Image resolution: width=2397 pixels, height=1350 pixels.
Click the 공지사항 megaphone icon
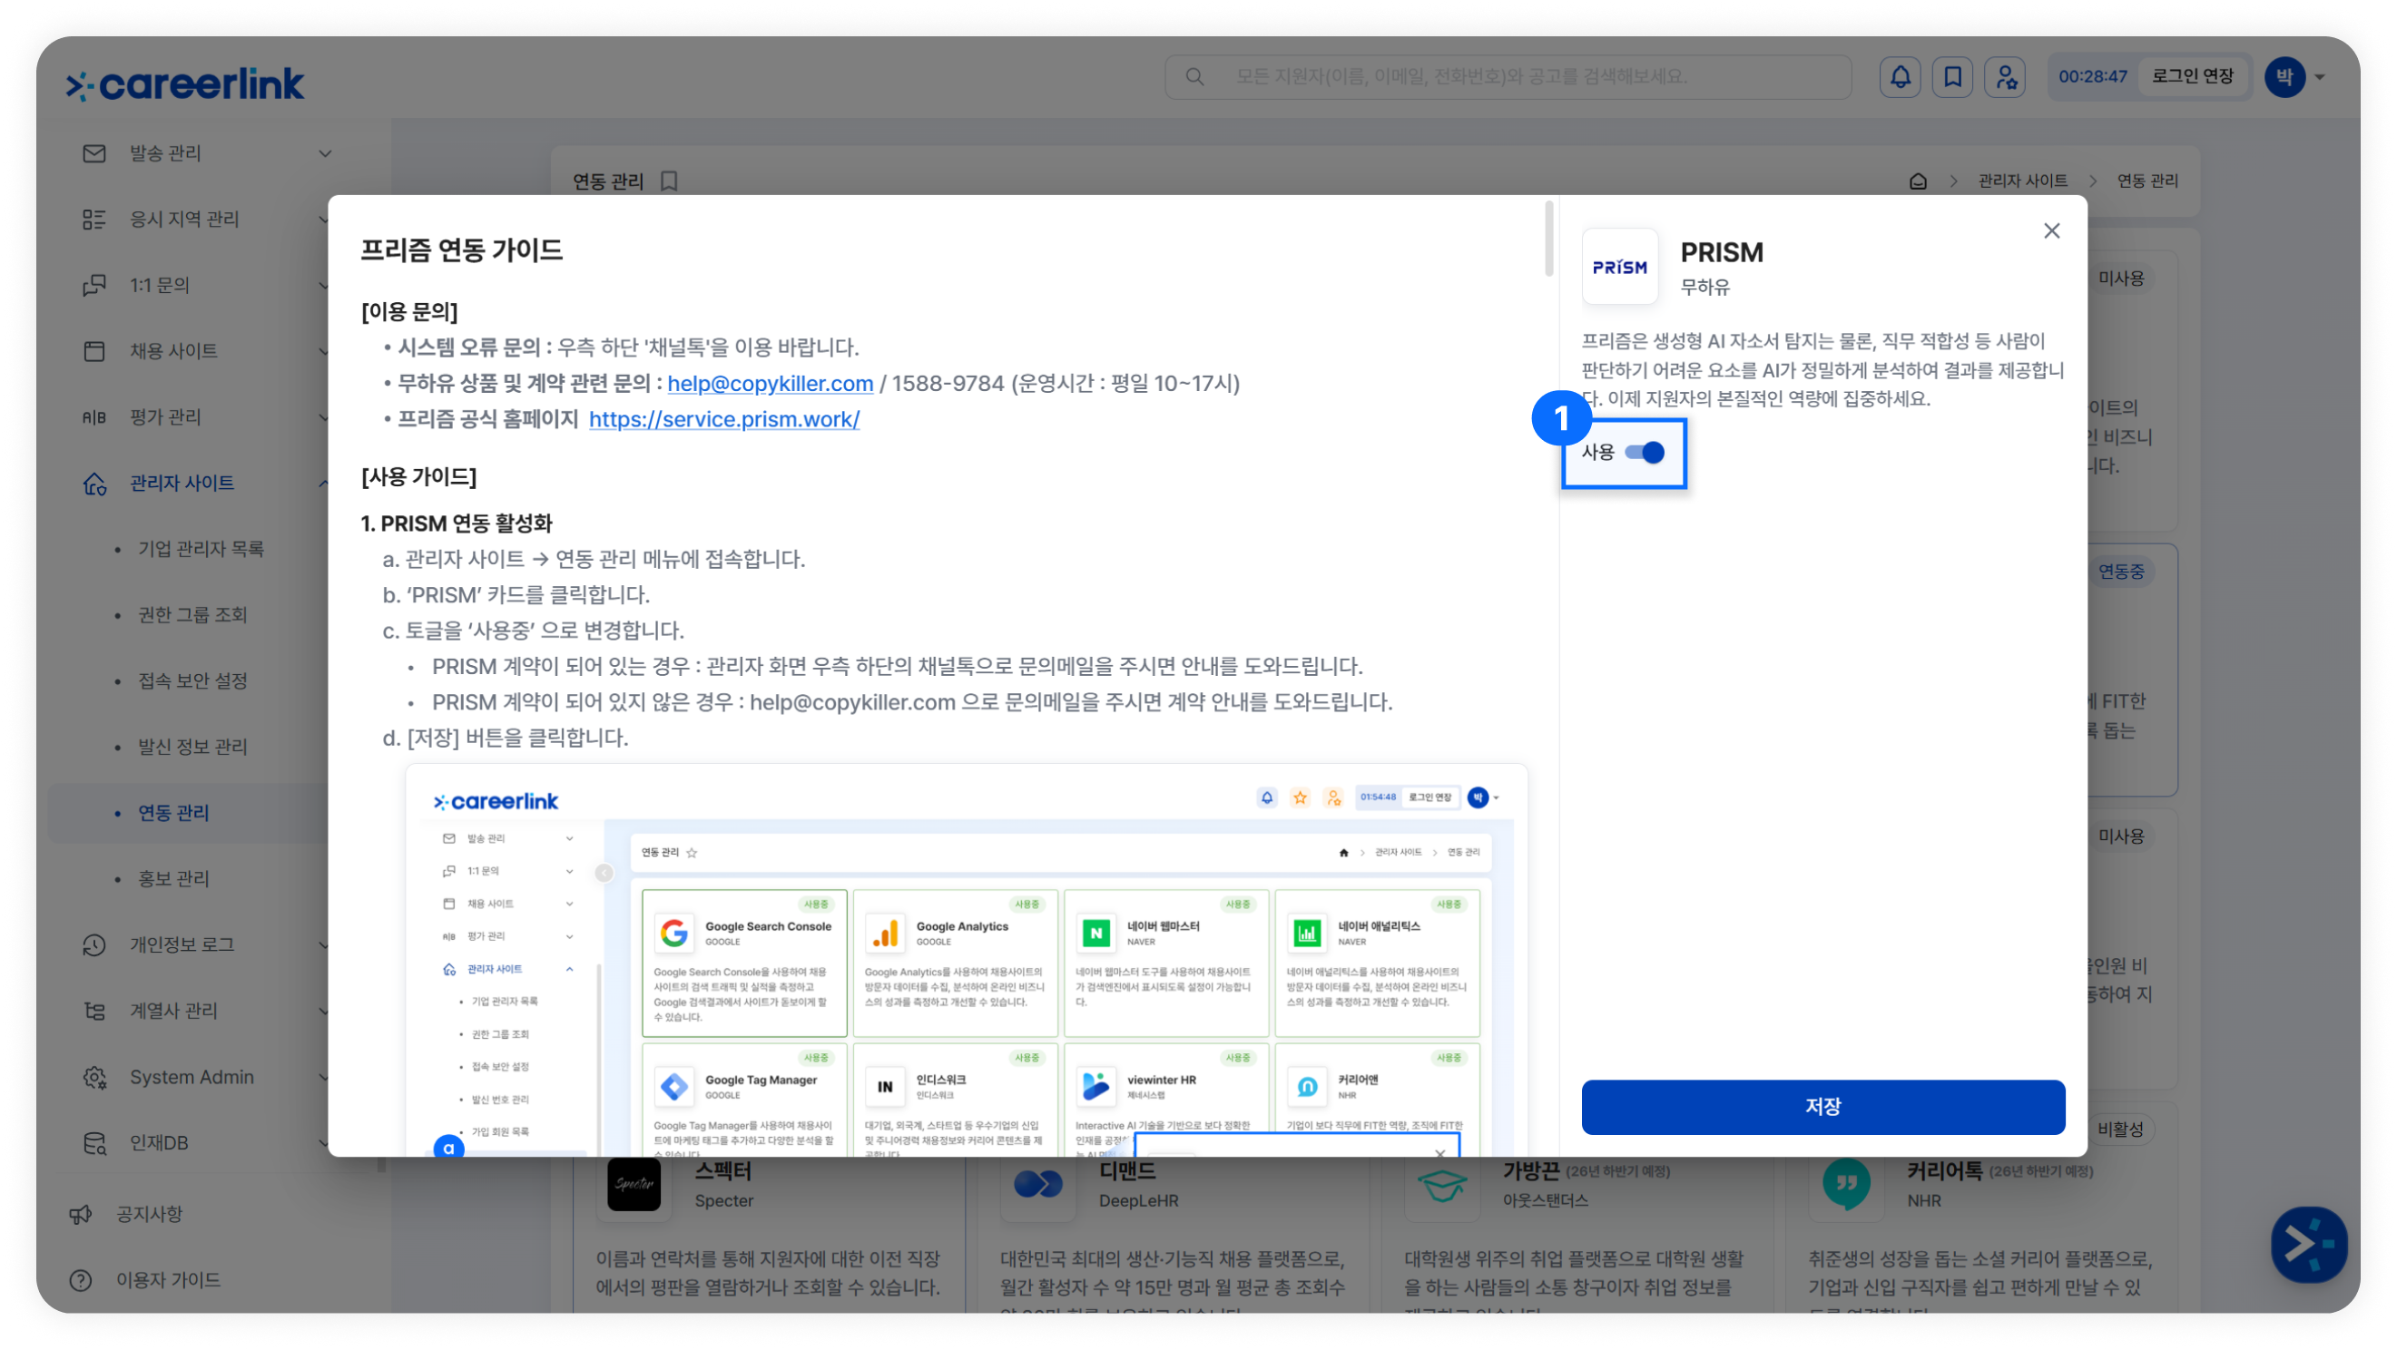coord(81,1214)
